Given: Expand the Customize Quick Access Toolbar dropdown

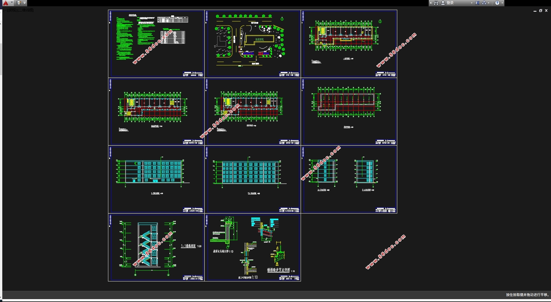Looking at the screenshot, I should 25,3.
